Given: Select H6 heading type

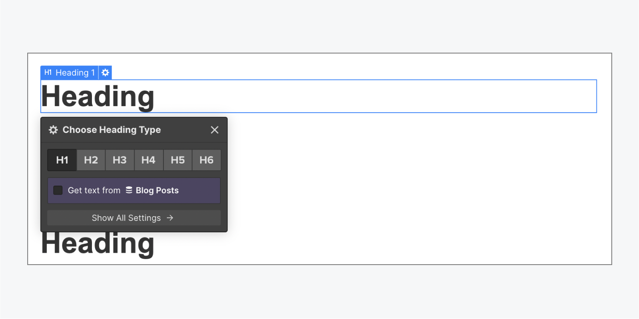Looking at the screenshot, I should [206, 160].
